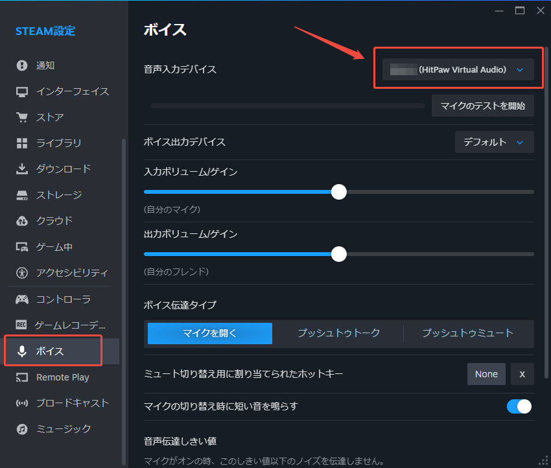Select the ミュージック label
551x468 pixels.
[x=64, y=429]
